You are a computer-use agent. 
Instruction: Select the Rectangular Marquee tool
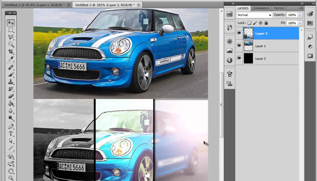click(11, 30)
